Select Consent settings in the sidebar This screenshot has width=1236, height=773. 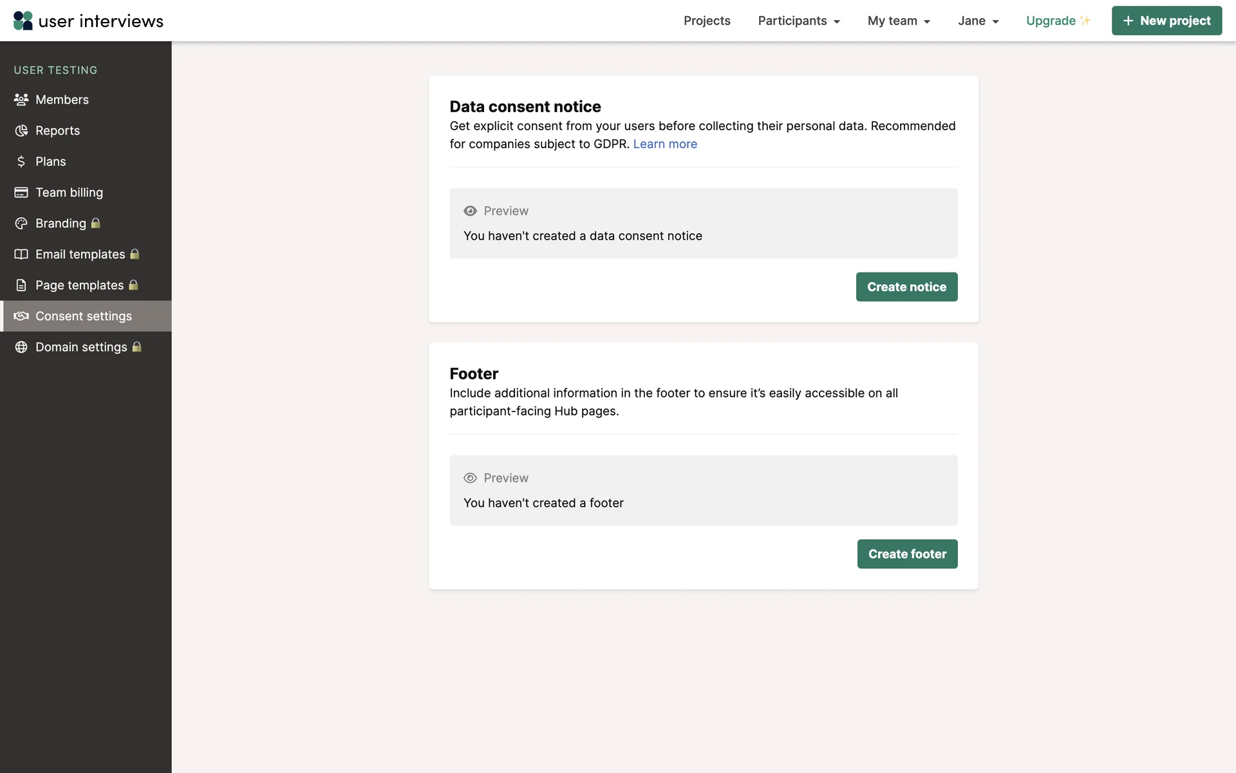84,316
